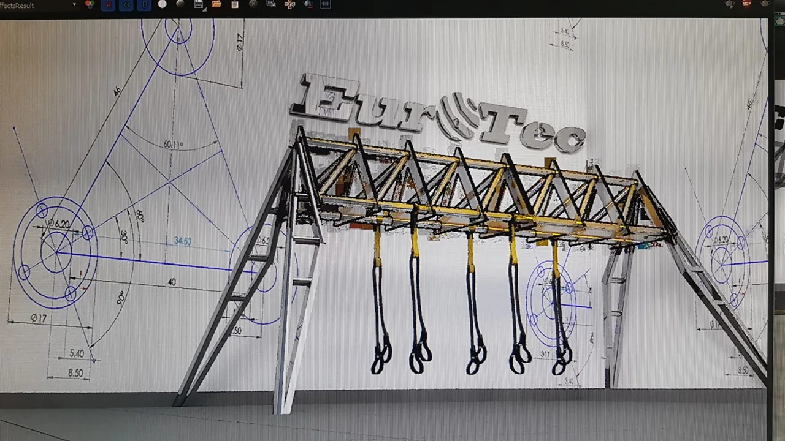Image resolution: width=785 pixels, height=441 pixels.
Task: Stop the current render
Action: (747, 4)
